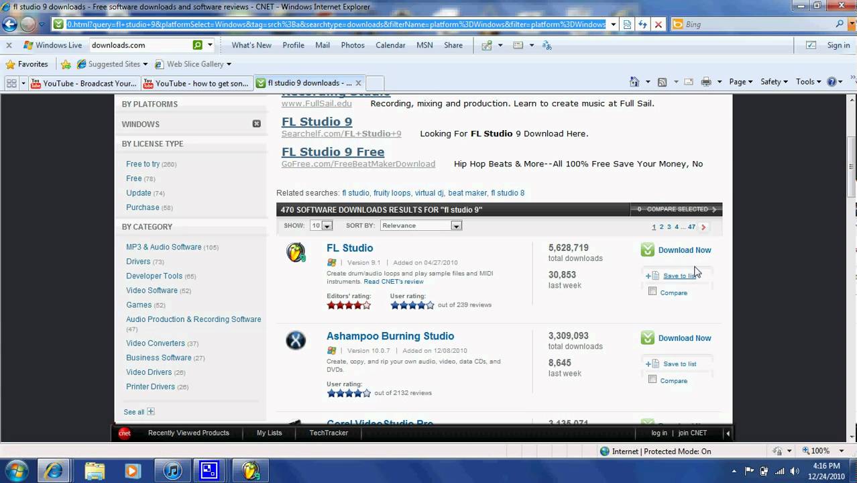Filter by MP3 & Audio Software category
The image size is (857, 483).
click(164, 247)
